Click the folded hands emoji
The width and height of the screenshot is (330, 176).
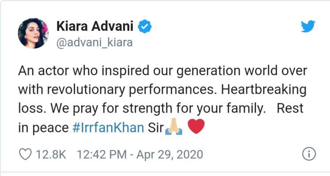pyautogui.click(x=174, y=126)
